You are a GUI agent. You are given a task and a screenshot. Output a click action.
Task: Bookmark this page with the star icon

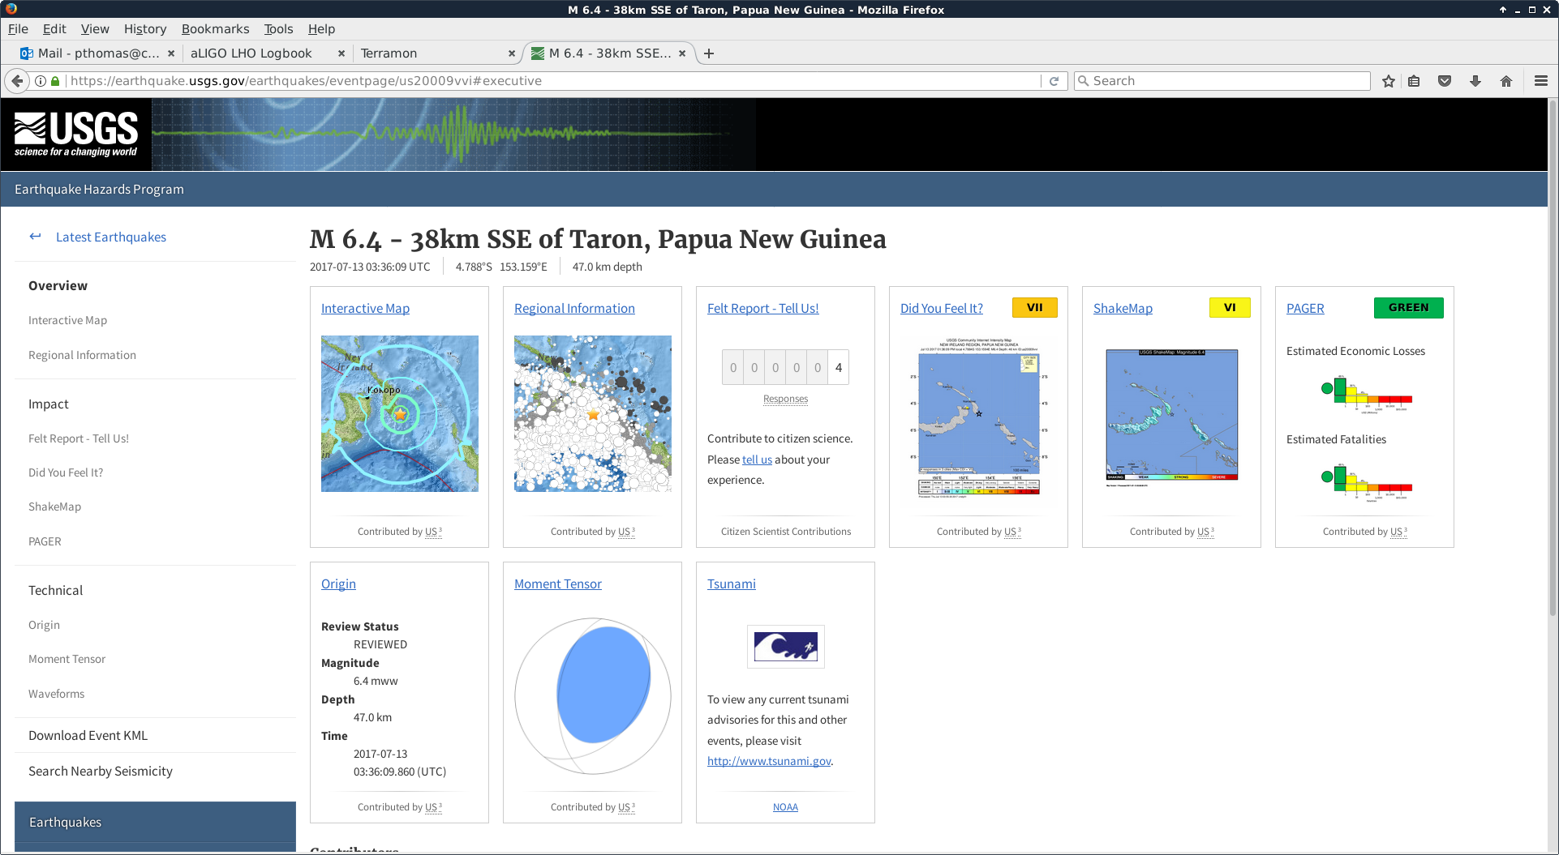point(1388,81)
